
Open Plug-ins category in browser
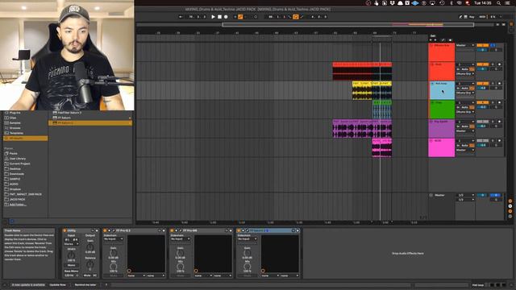pos(15,113)
